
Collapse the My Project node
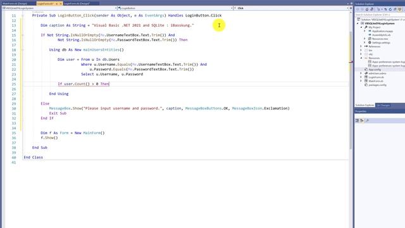coord(361,27)
